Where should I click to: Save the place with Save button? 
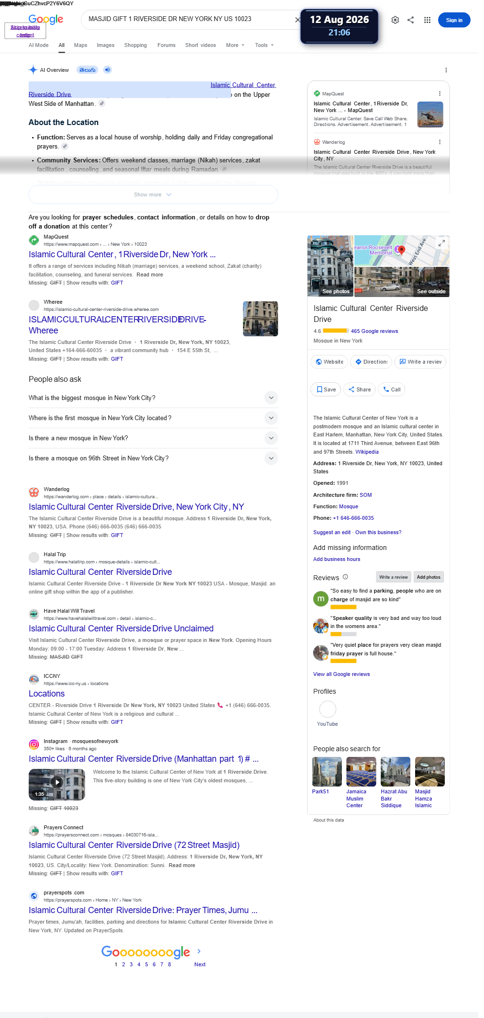coord(326,389)
